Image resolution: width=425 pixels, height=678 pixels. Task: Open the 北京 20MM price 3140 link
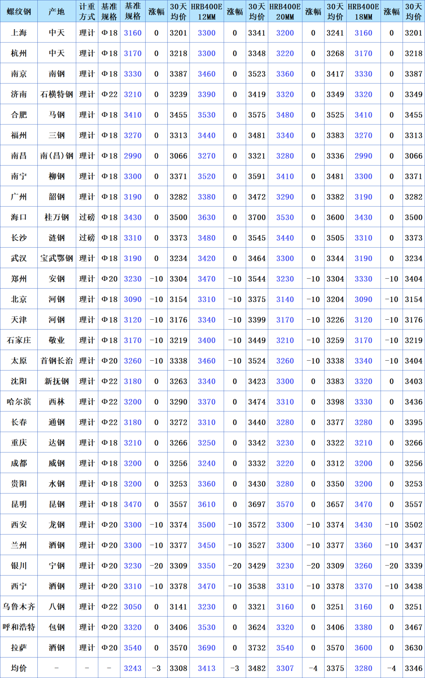(x=285, y=299)
